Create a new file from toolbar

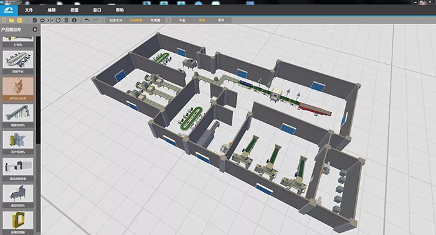pyautogui.click(x=4, y=21)
